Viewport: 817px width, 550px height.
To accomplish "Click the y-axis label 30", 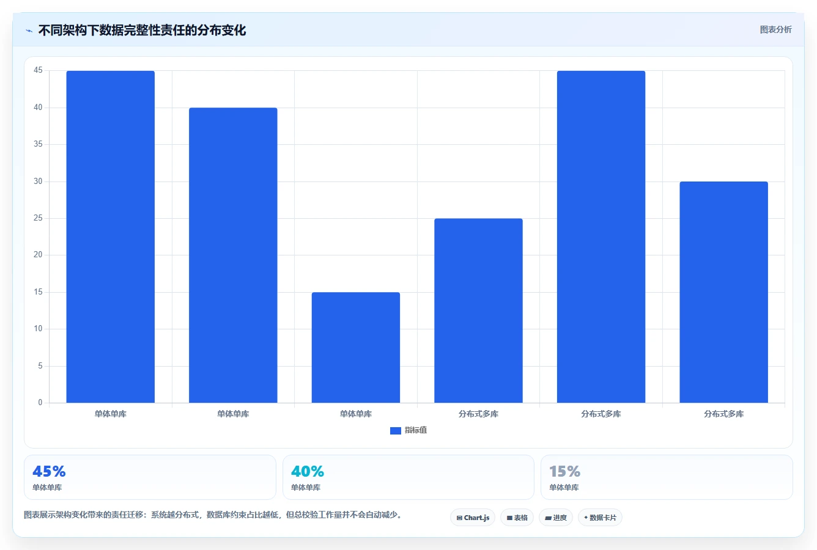I will pos(38,182).
